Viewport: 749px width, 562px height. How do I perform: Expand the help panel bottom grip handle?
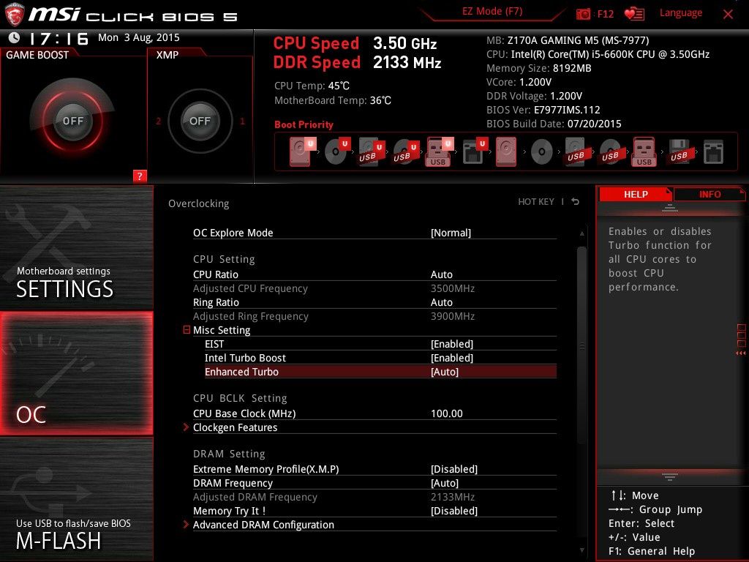[670, 476]
